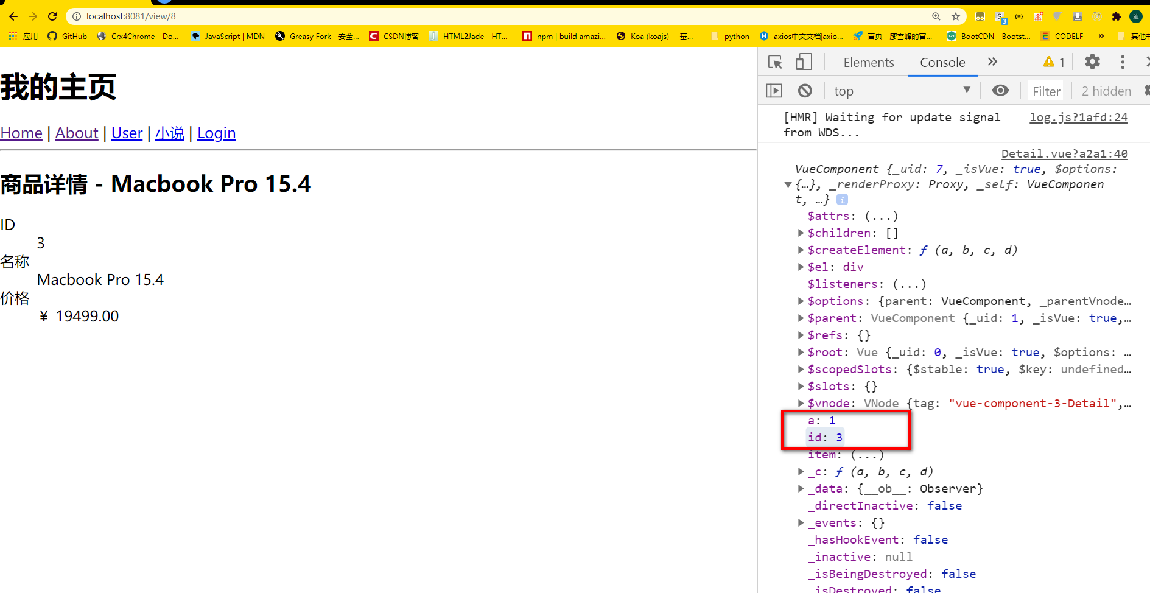The image size is (1150, 593).
Task: Expand the $options property
Action: point(801,301)
